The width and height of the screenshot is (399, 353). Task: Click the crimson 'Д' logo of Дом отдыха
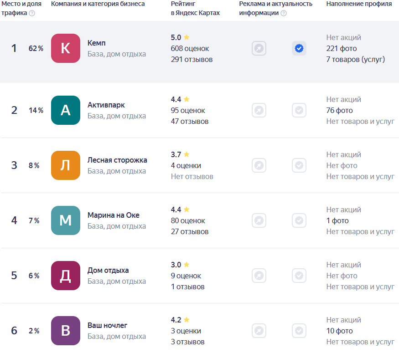(x=66, y=276)
